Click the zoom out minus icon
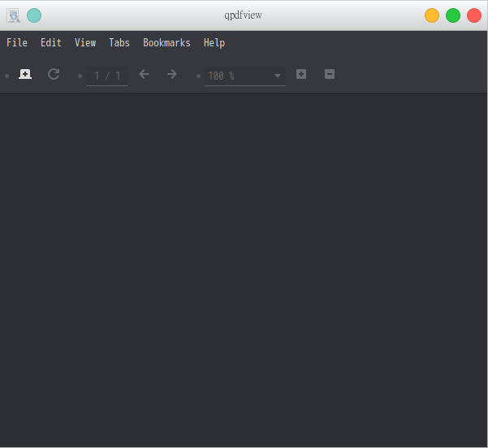The height and width of the screenshot is (448, 488). click(330, 74)
